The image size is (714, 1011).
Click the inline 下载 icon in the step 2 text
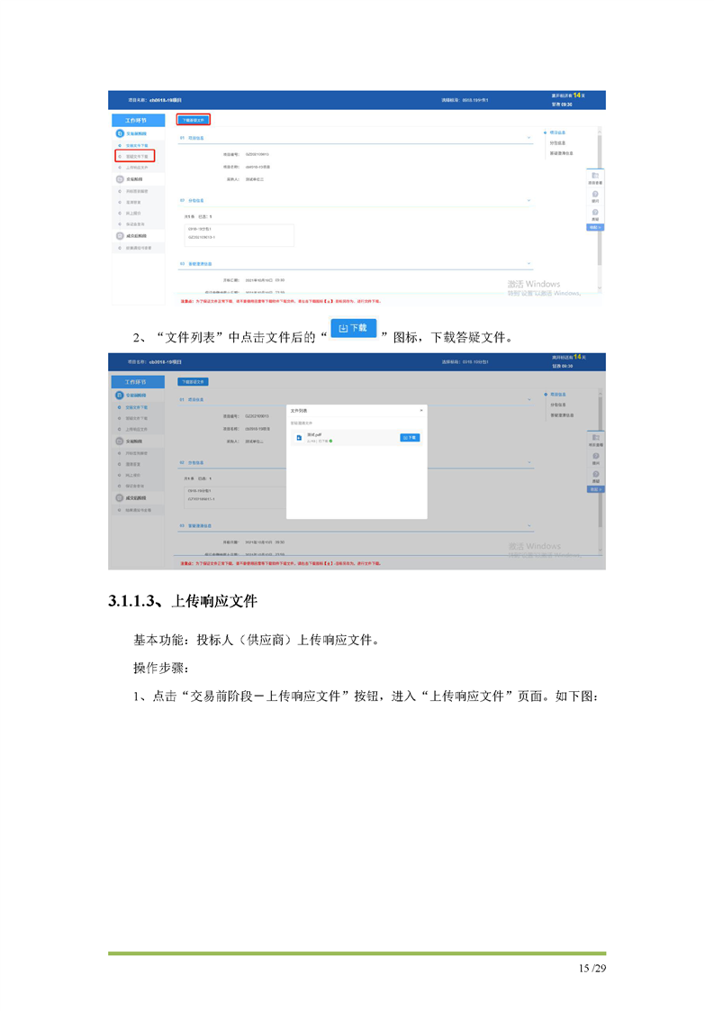pyautogui.click(x=354, y=329)
